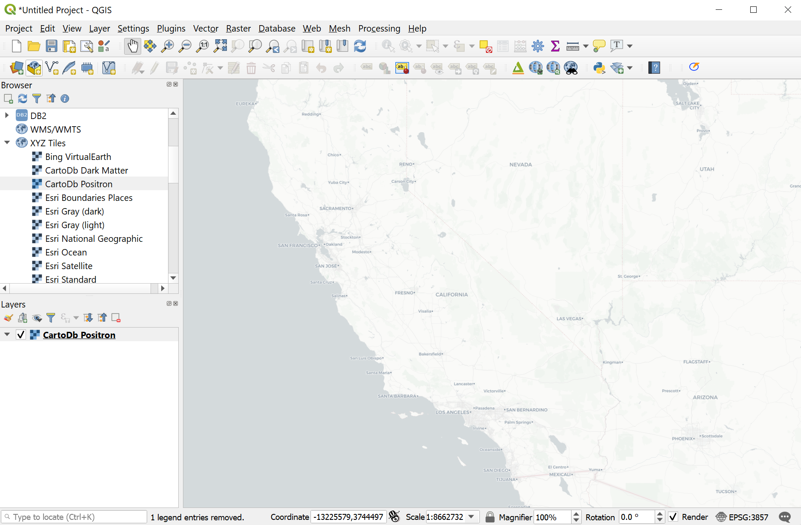
Task: Increase magnifier with the up arrow
Action: pyautogui.click(x=576, y=514)
